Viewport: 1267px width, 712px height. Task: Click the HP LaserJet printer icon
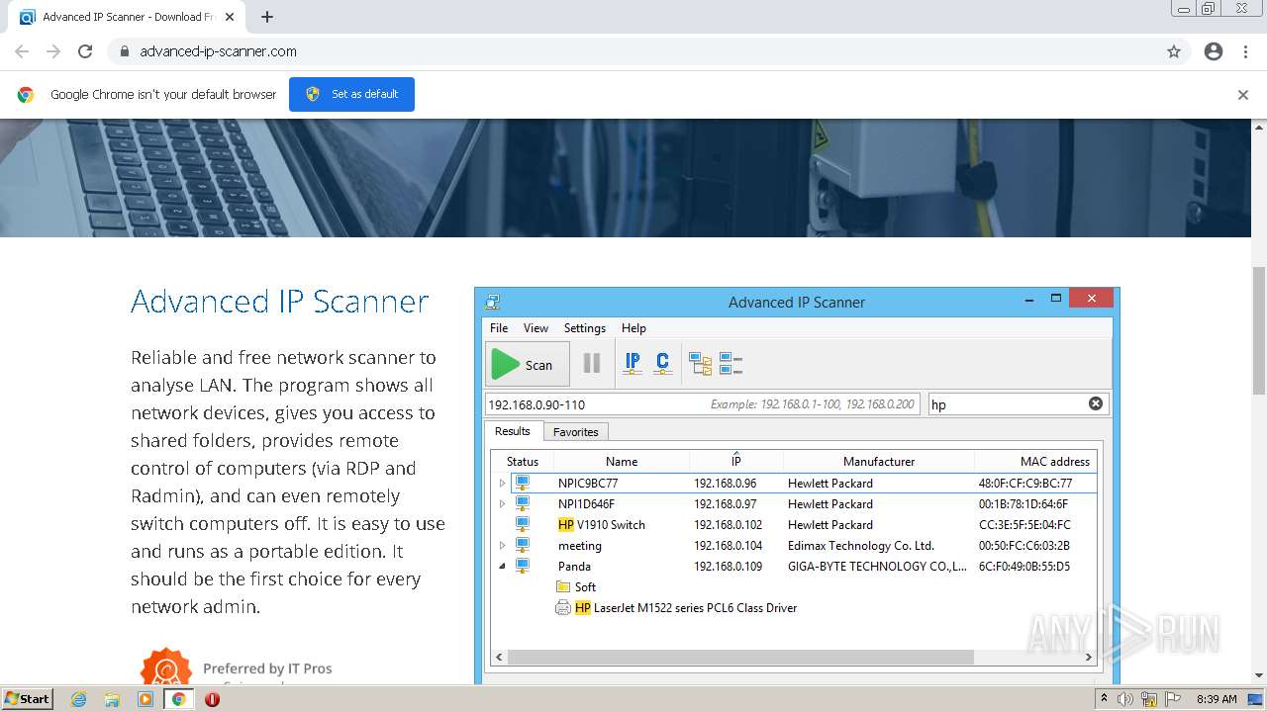pyautogui.click(x=563, y=608)
